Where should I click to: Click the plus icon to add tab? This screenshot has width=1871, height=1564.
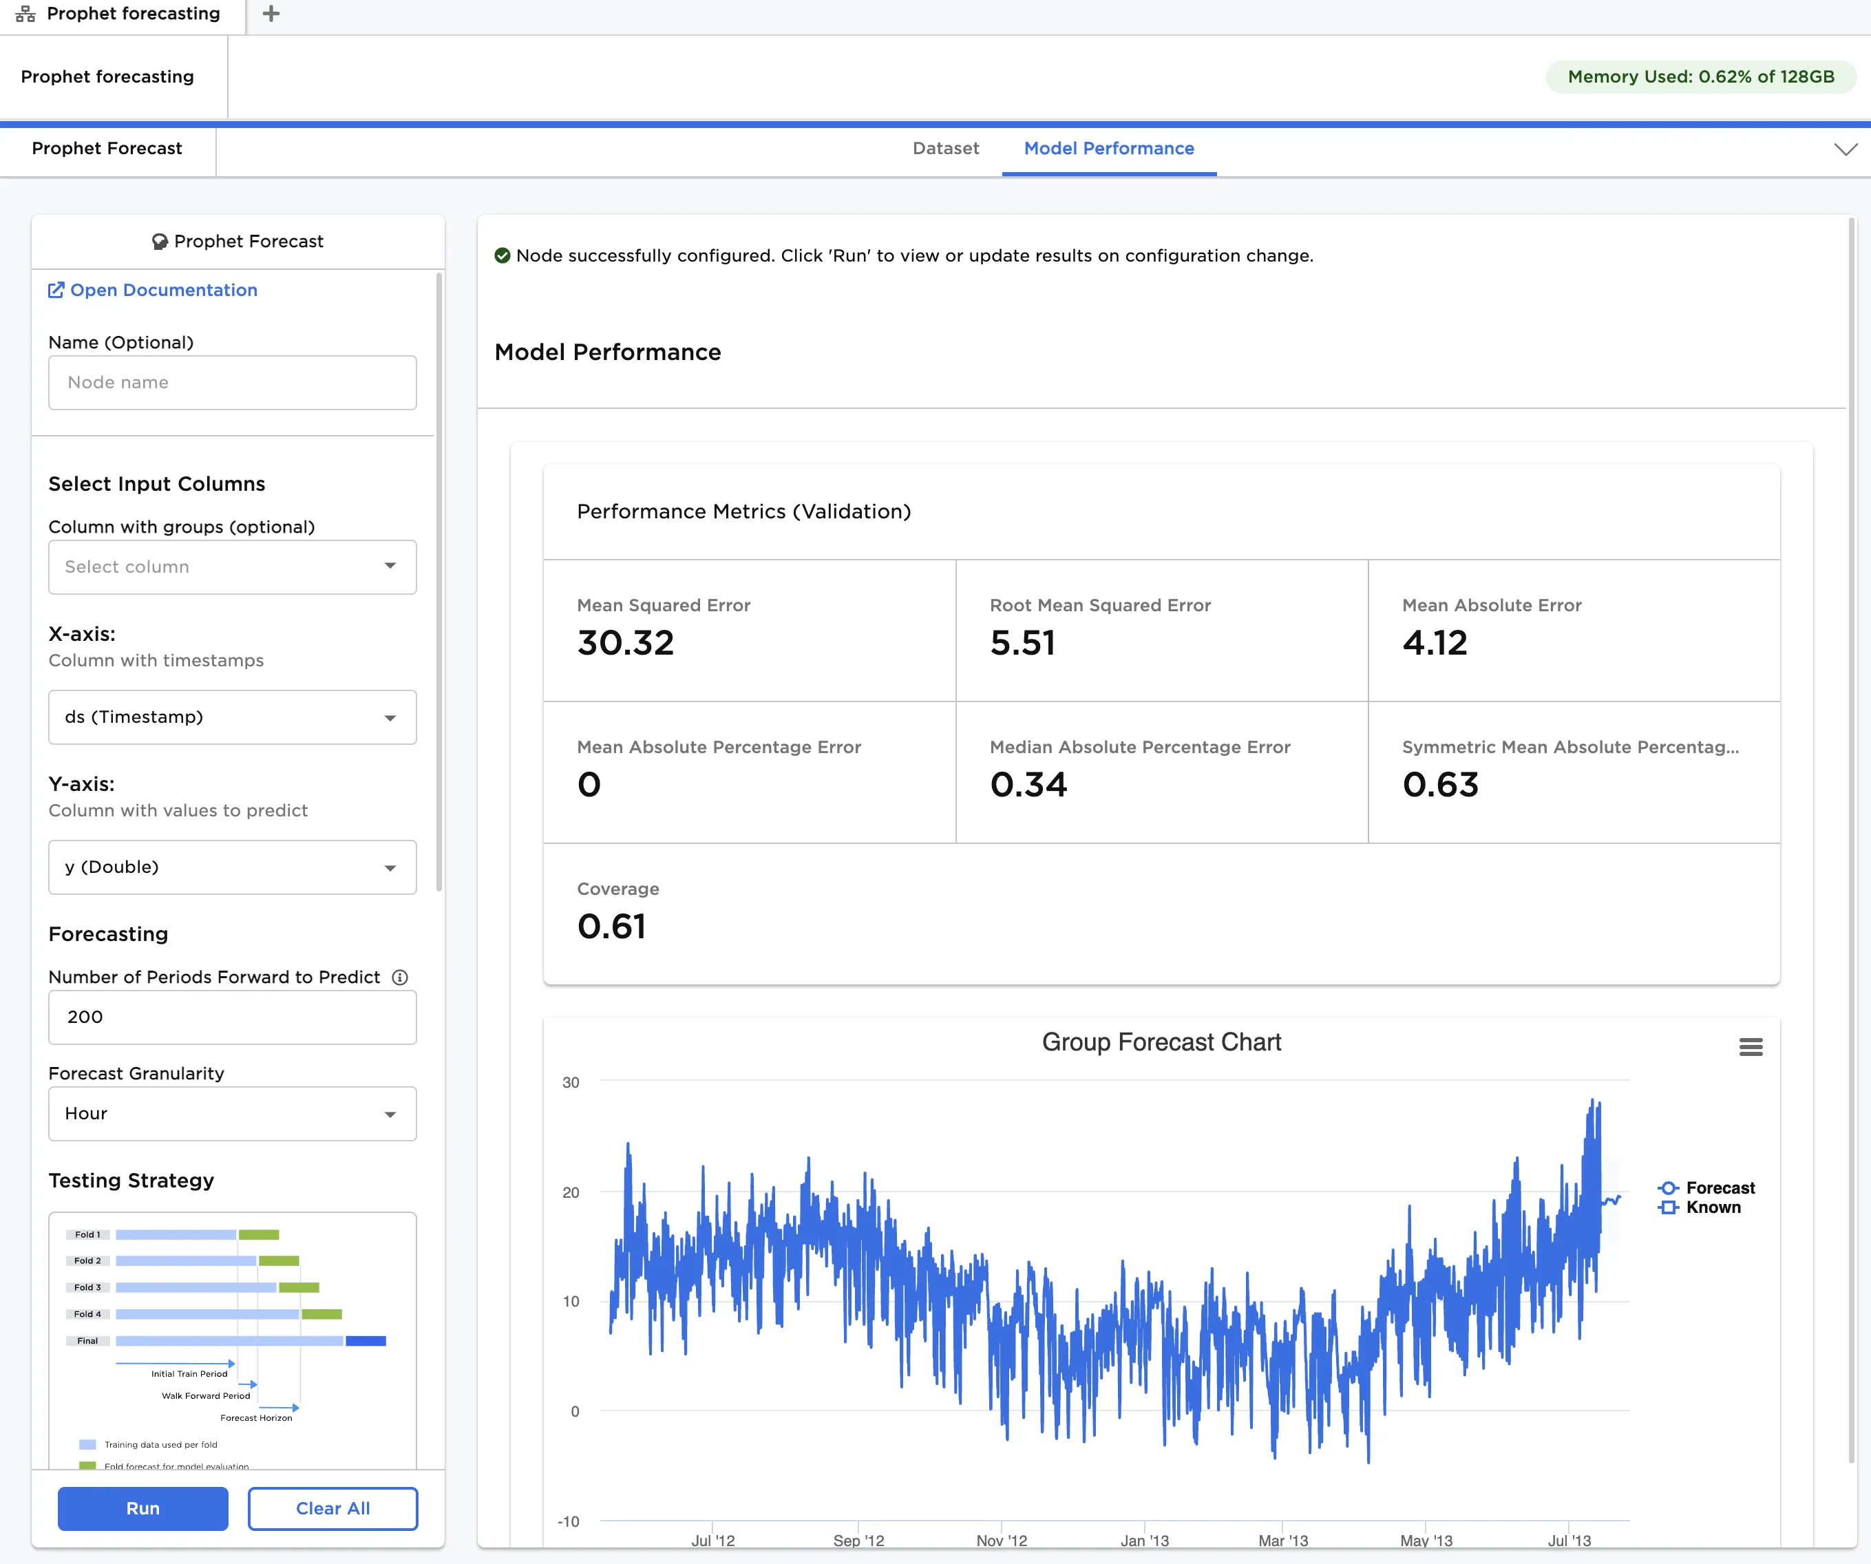pos(271,13)
